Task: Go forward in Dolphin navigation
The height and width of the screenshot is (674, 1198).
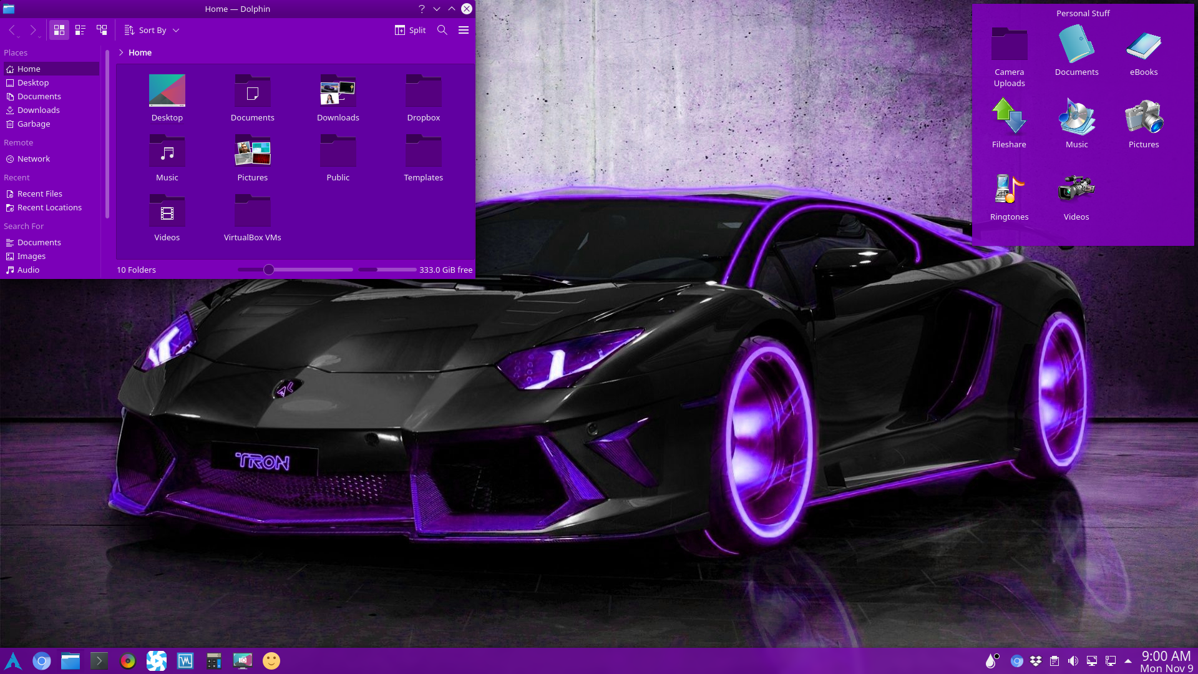Action: (x=33, y=30)
